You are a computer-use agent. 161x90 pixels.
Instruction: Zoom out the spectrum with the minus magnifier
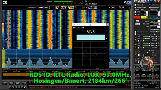click(x=120, y=7)
